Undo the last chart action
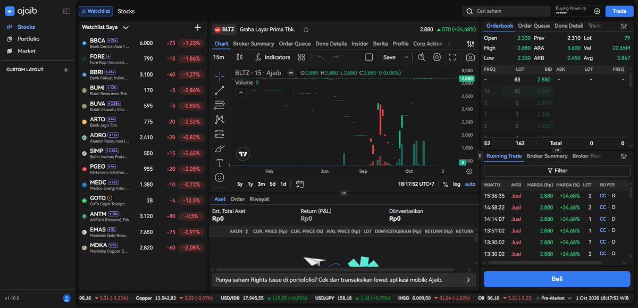The height and width of the screenshot is (308, 638). [320, 57]
